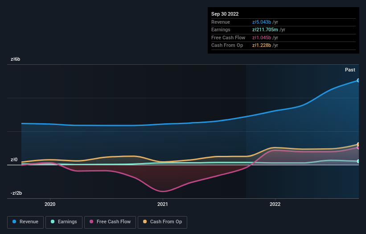Viewport: 366px width, 234px height.
Task: Click the zł1.228b cash from op value
Action: (262, 46)
